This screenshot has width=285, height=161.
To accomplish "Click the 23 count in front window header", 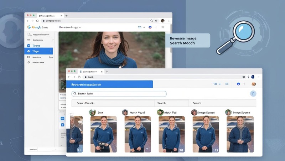I will click(227, 84).
